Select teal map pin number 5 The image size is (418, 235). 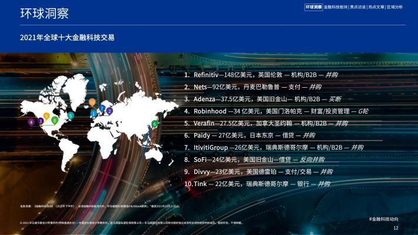pyautogui.click(x=71, y=116)
